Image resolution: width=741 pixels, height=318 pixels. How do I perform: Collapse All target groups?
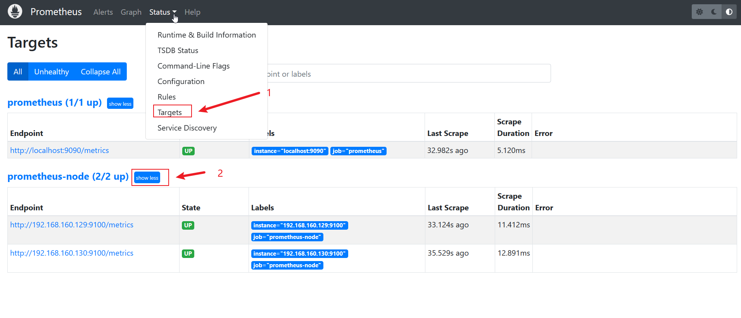click(x=101, y=72)
